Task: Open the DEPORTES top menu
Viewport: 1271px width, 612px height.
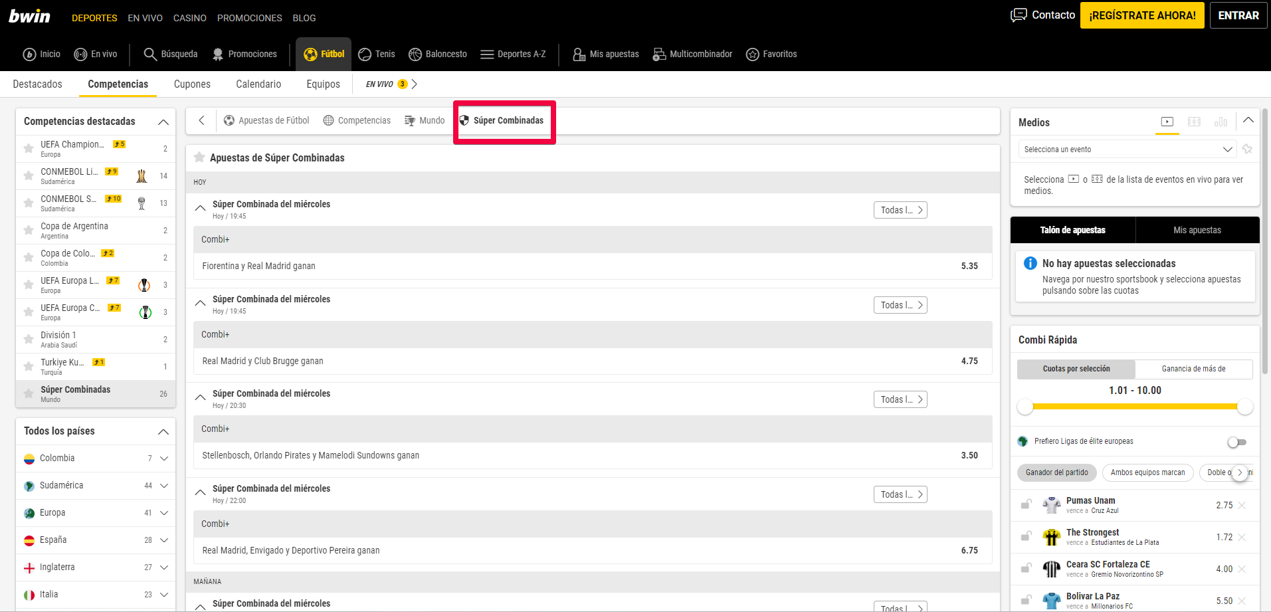Action: click(94, 18)
